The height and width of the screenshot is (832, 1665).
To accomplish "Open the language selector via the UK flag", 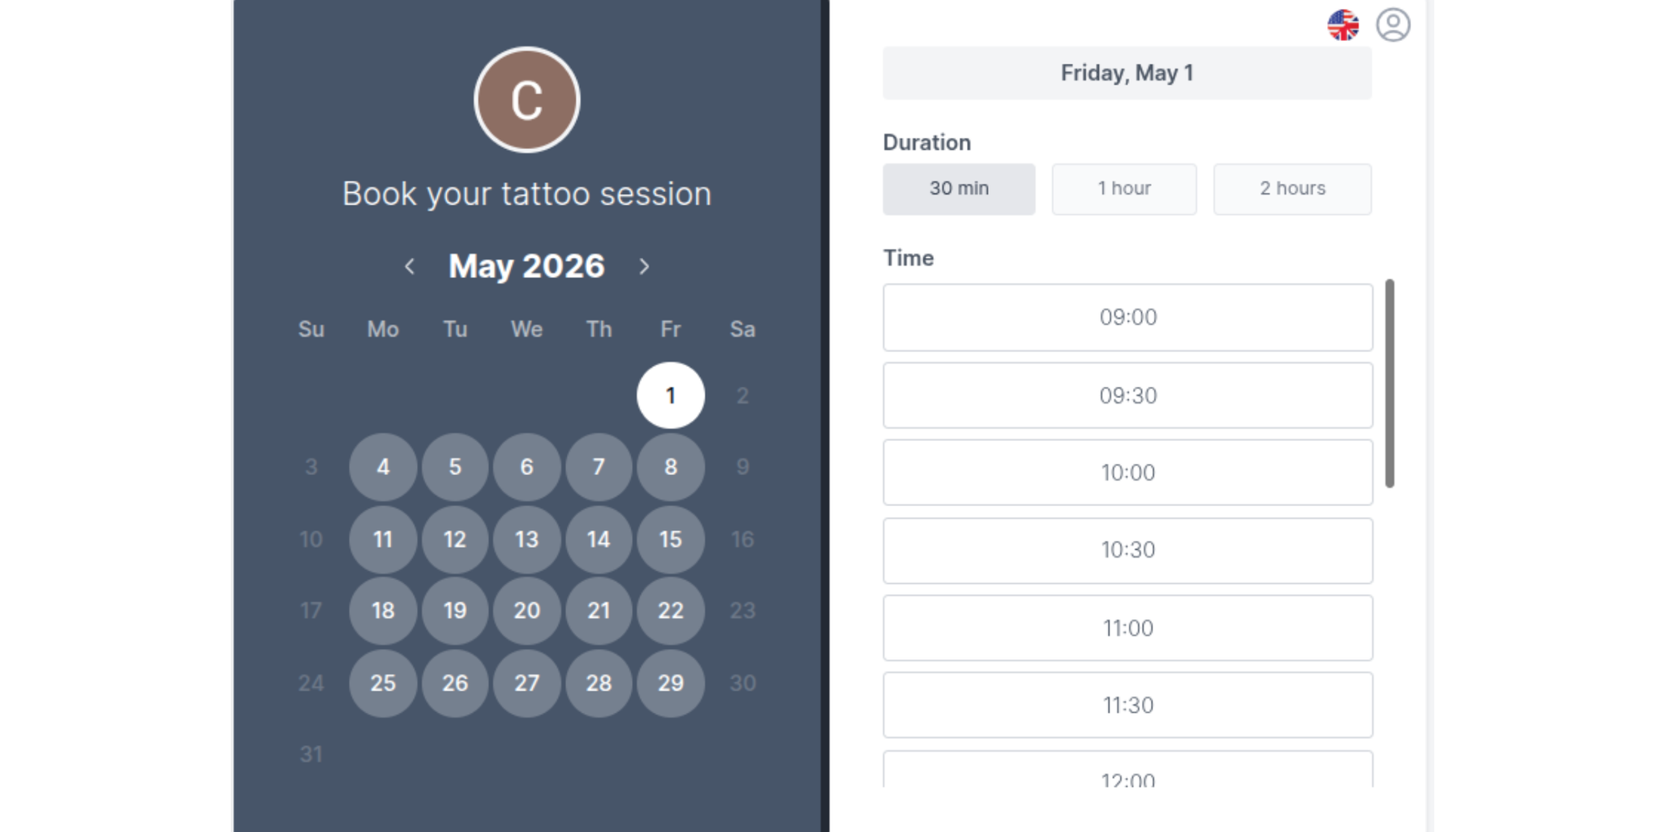I will (x=1344, y=25).
